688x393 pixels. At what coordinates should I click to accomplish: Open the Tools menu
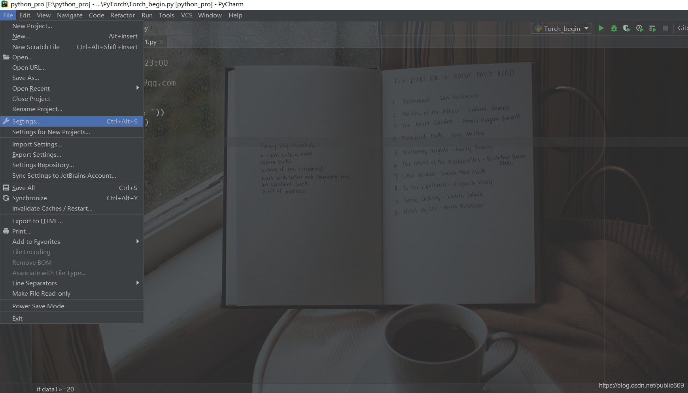[166, 15]
